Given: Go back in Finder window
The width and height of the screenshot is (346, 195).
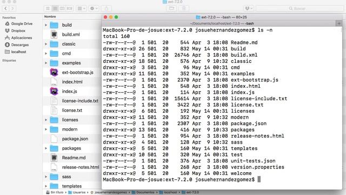Looking at the screenshot, I should pyautogui.click(x=5, y=9).
